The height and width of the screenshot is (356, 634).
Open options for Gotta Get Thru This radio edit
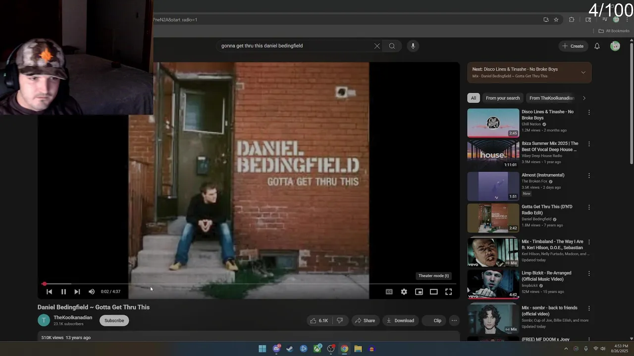click(589, 207)
